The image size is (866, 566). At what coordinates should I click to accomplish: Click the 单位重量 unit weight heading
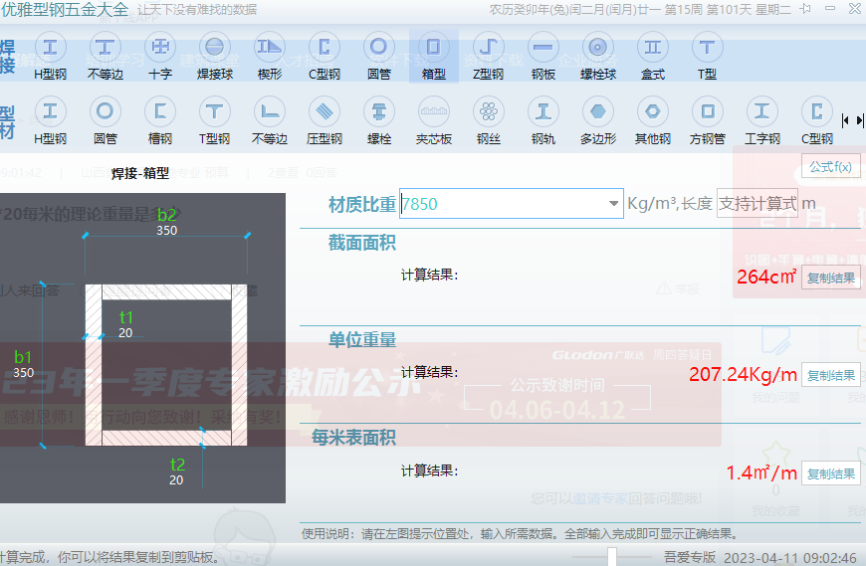tap(362, 340)
